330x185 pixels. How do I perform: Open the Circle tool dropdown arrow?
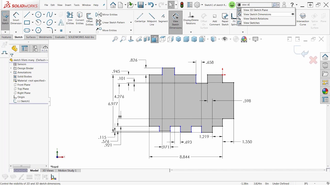44,15
